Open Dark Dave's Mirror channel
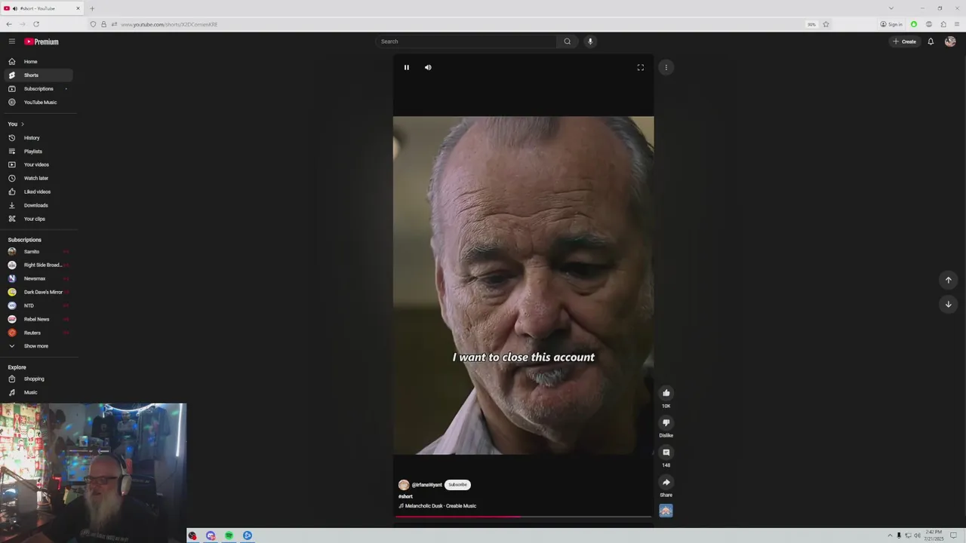 [38, 292]
